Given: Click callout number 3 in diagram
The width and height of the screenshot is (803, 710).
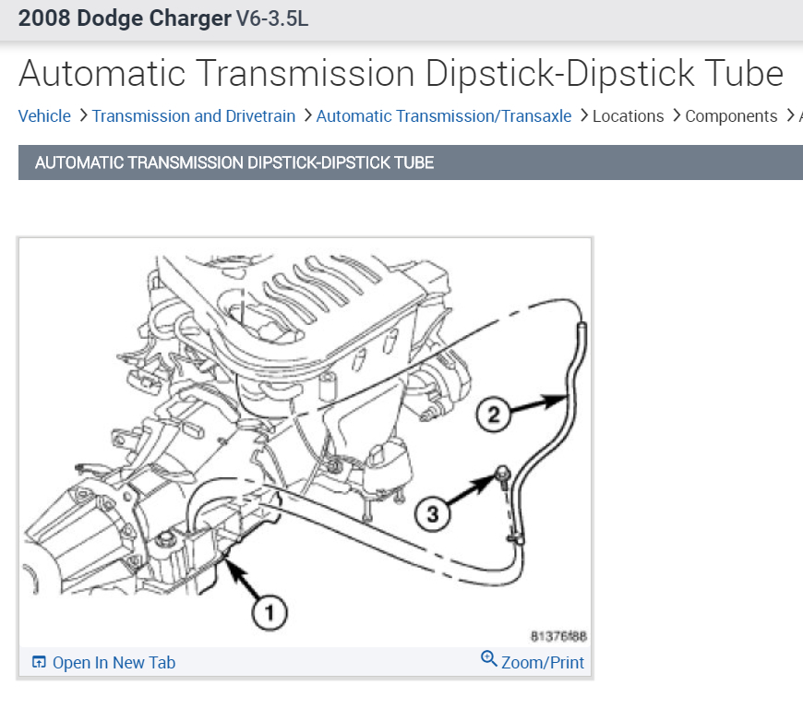Looking at the screenshot, I should coord(433,513).
